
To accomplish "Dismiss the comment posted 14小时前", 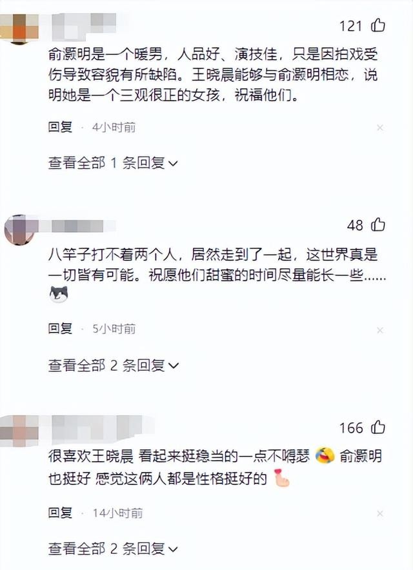I will (x=380, y=513).
